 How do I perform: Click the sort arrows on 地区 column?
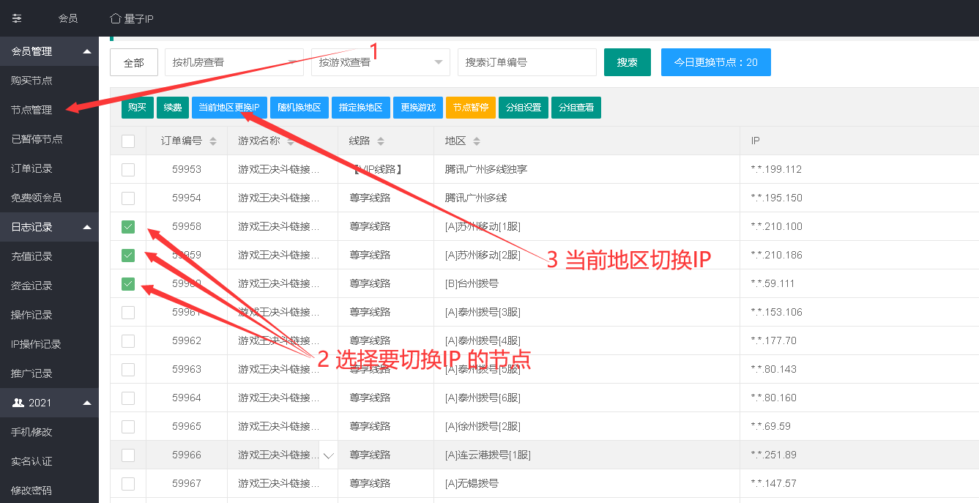(477, 141)
